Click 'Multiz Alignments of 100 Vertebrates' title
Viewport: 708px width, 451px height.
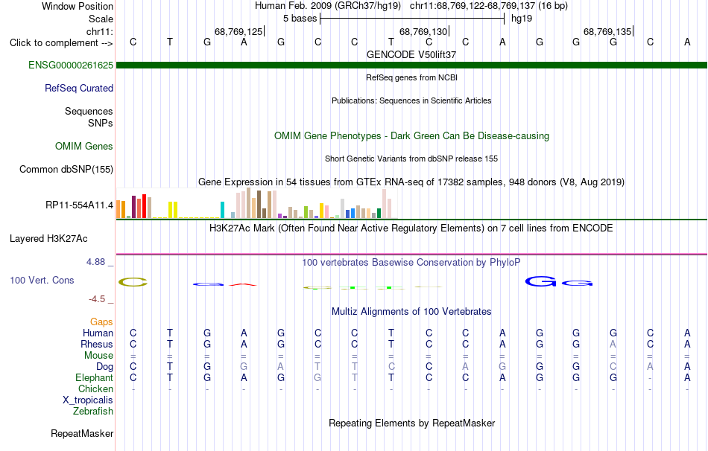pyautogui.click(x=411, y=312)
